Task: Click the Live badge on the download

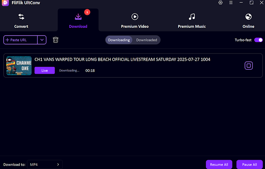Action: coord(45,71)
